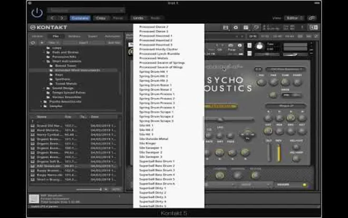Viewport: 348px width, 218px height.
Task: Open the View Editor dropdown
Action: coord(294,18)
